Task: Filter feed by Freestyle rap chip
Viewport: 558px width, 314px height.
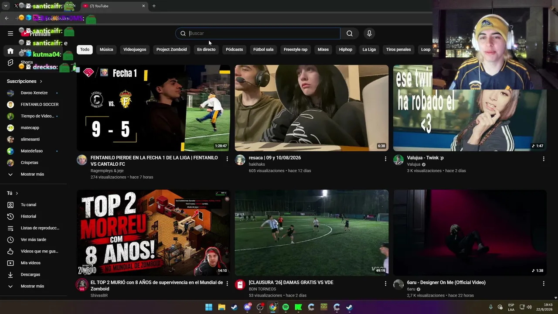Action: click(x=296, y=50)
